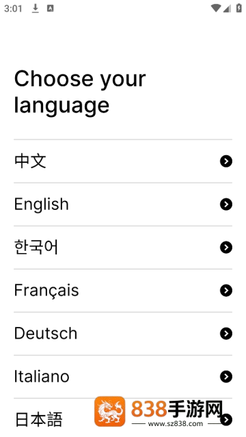Tap the Choose your language heading
This screenshot has width=246, height=437.
[80, 92]
